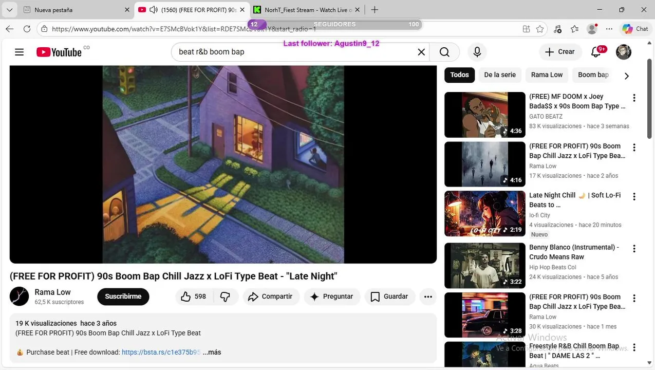Go to the YouTube home logo

pyautogui.click(x=59, y=52)
